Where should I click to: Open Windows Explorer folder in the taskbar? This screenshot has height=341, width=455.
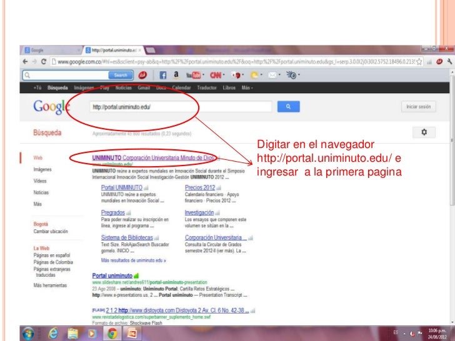tap(72, 334)
